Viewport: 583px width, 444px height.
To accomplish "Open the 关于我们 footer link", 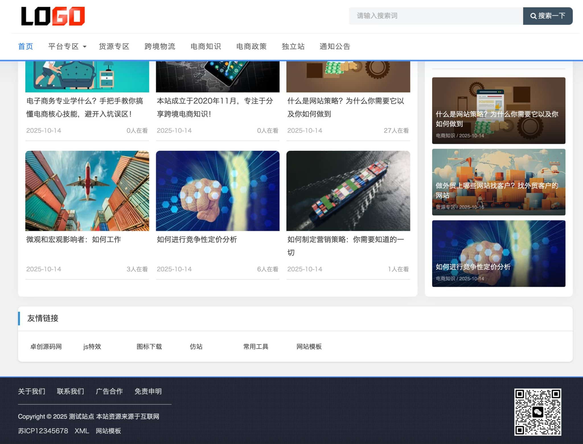I will pyautogui.click(x=32, y=391).
